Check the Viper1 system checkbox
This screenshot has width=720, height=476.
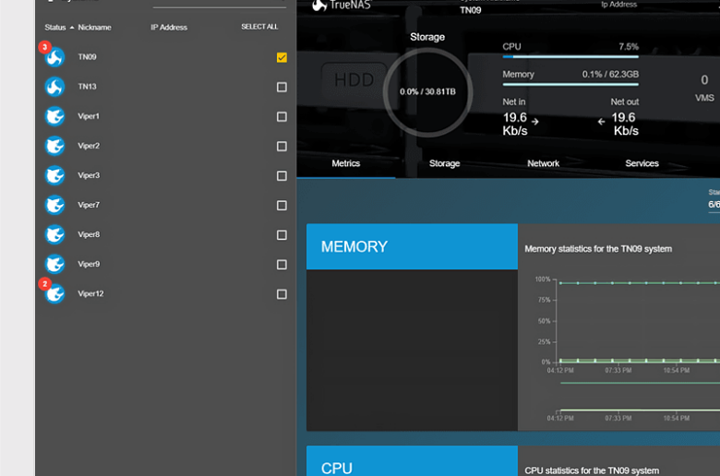(x=282, y=116)
